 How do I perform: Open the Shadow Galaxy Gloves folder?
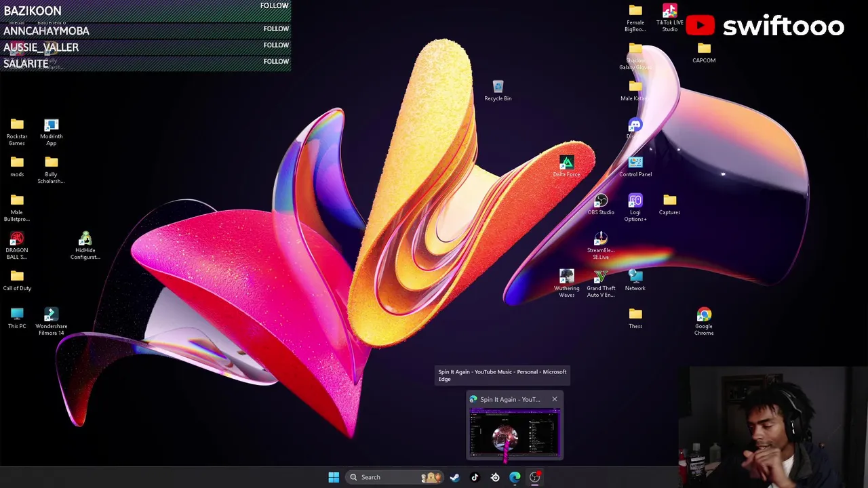[x=635, y=56]
